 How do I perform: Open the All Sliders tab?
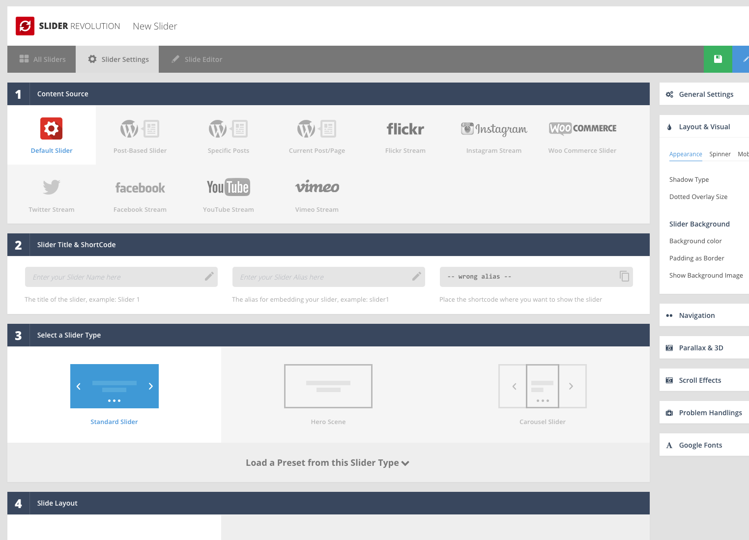click(42, 59)
